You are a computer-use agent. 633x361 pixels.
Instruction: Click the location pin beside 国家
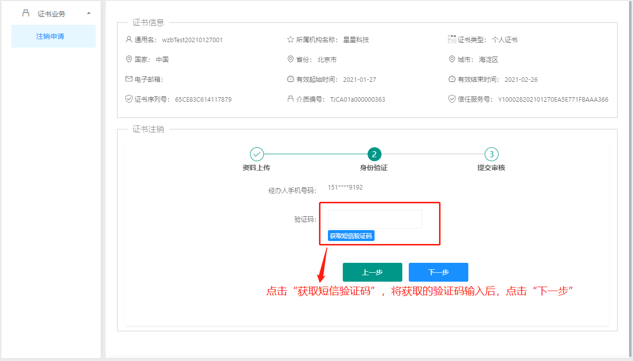tap(129, 59)
